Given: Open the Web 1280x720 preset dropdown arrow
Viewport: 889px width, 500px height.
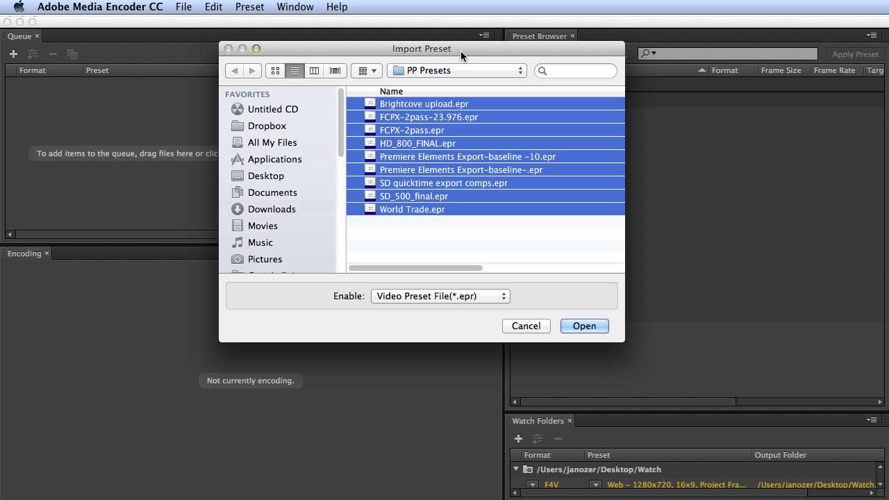Looking at the screenshot, I should (595, 485).
